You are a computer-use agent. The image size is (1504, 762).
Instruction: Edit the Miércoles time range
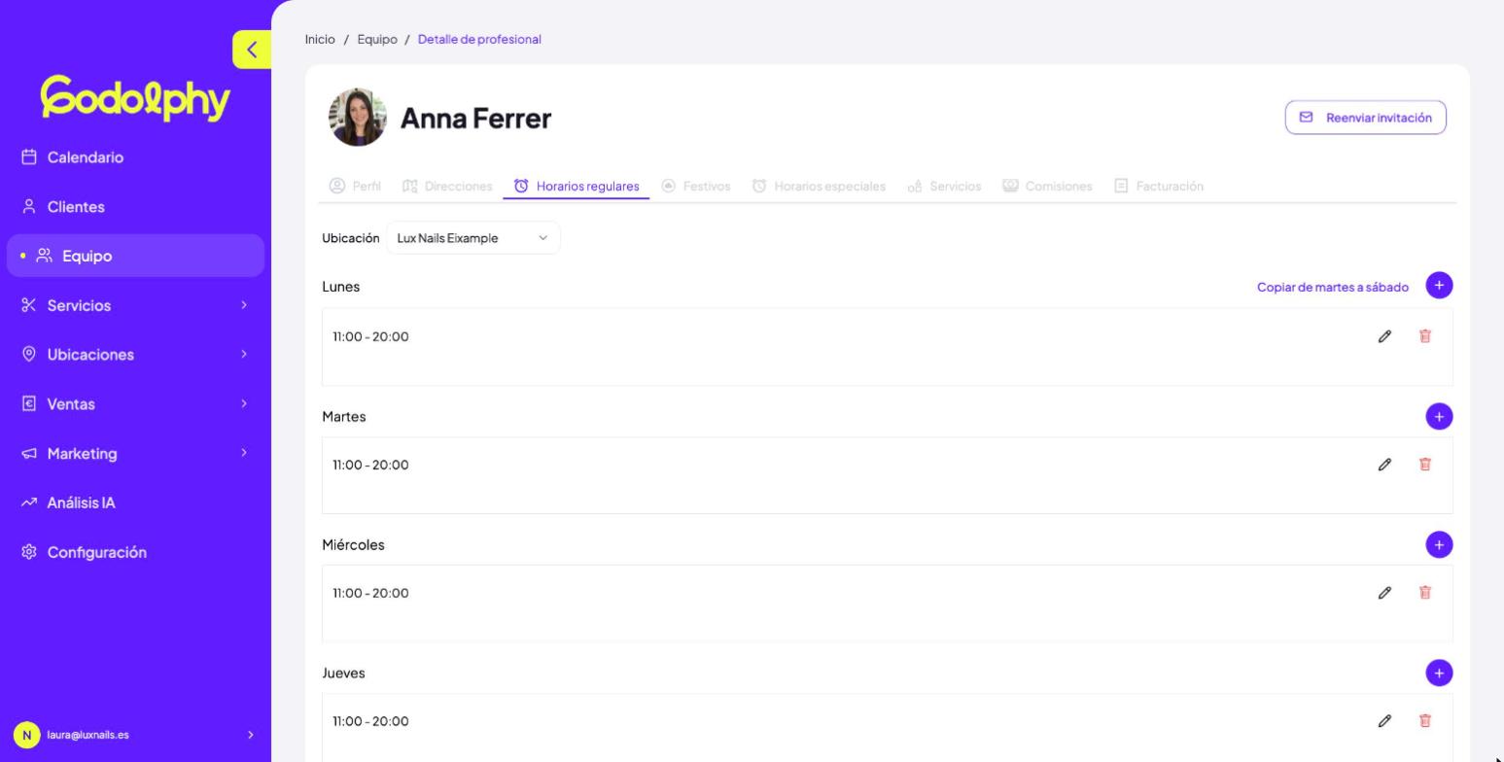click(1384, 593)
